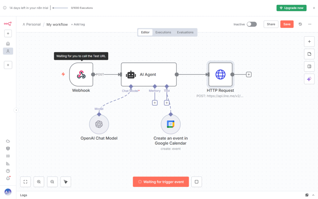Open the AI assistant sparkle button
318x199 pixels.
[309, 79]
